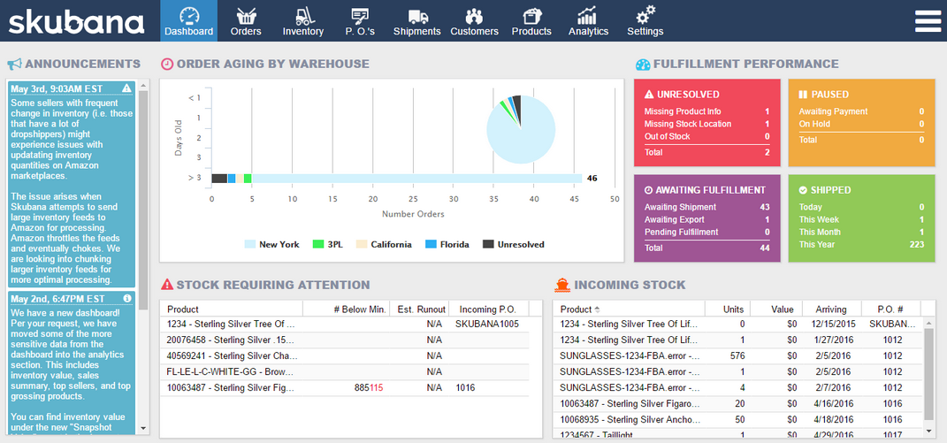Click the Awaiting Fulfillment clock icon
947x443 pixels.
pos(649,190)
